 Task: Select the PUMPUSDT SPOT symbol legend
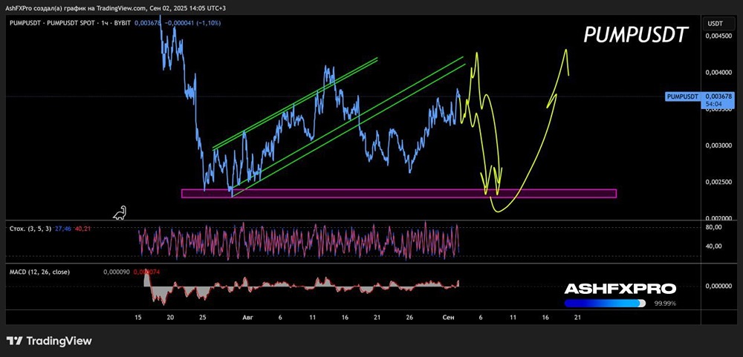68,23
